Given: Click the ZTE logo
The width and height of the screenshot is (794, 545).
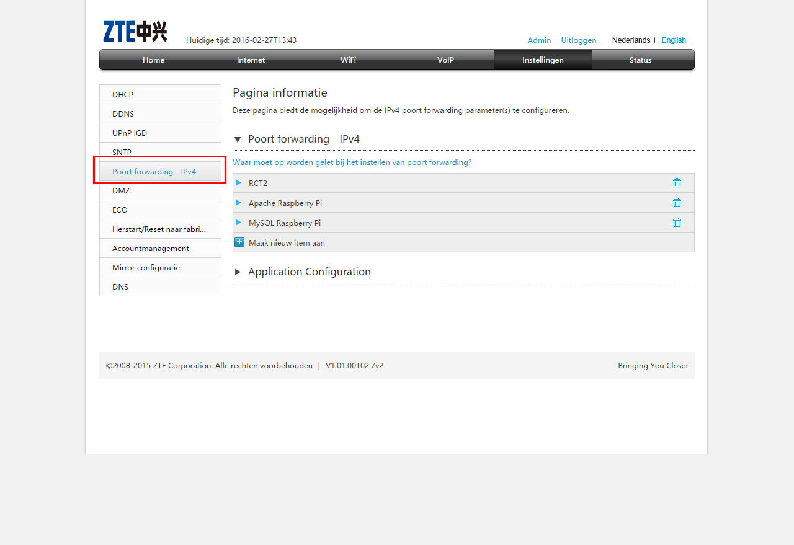Looking at the screenshot, I should pos(135,32).
